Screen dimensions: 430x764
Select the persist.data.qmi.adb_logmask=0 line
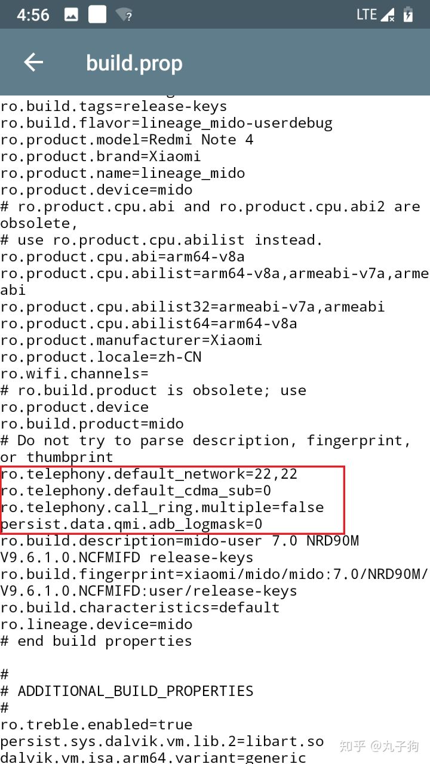tap(131, 524)
